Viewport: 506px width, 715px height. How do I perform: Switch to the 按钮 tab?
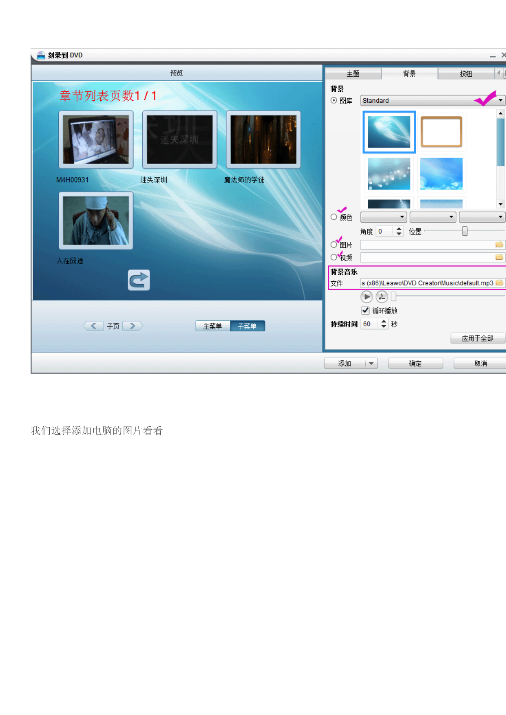click(466, 74)
